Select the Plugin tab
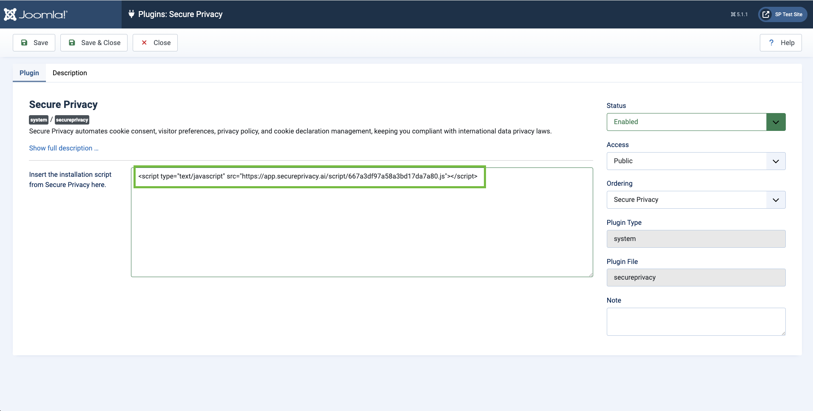 pyautogui.click(x=29, y=73)
